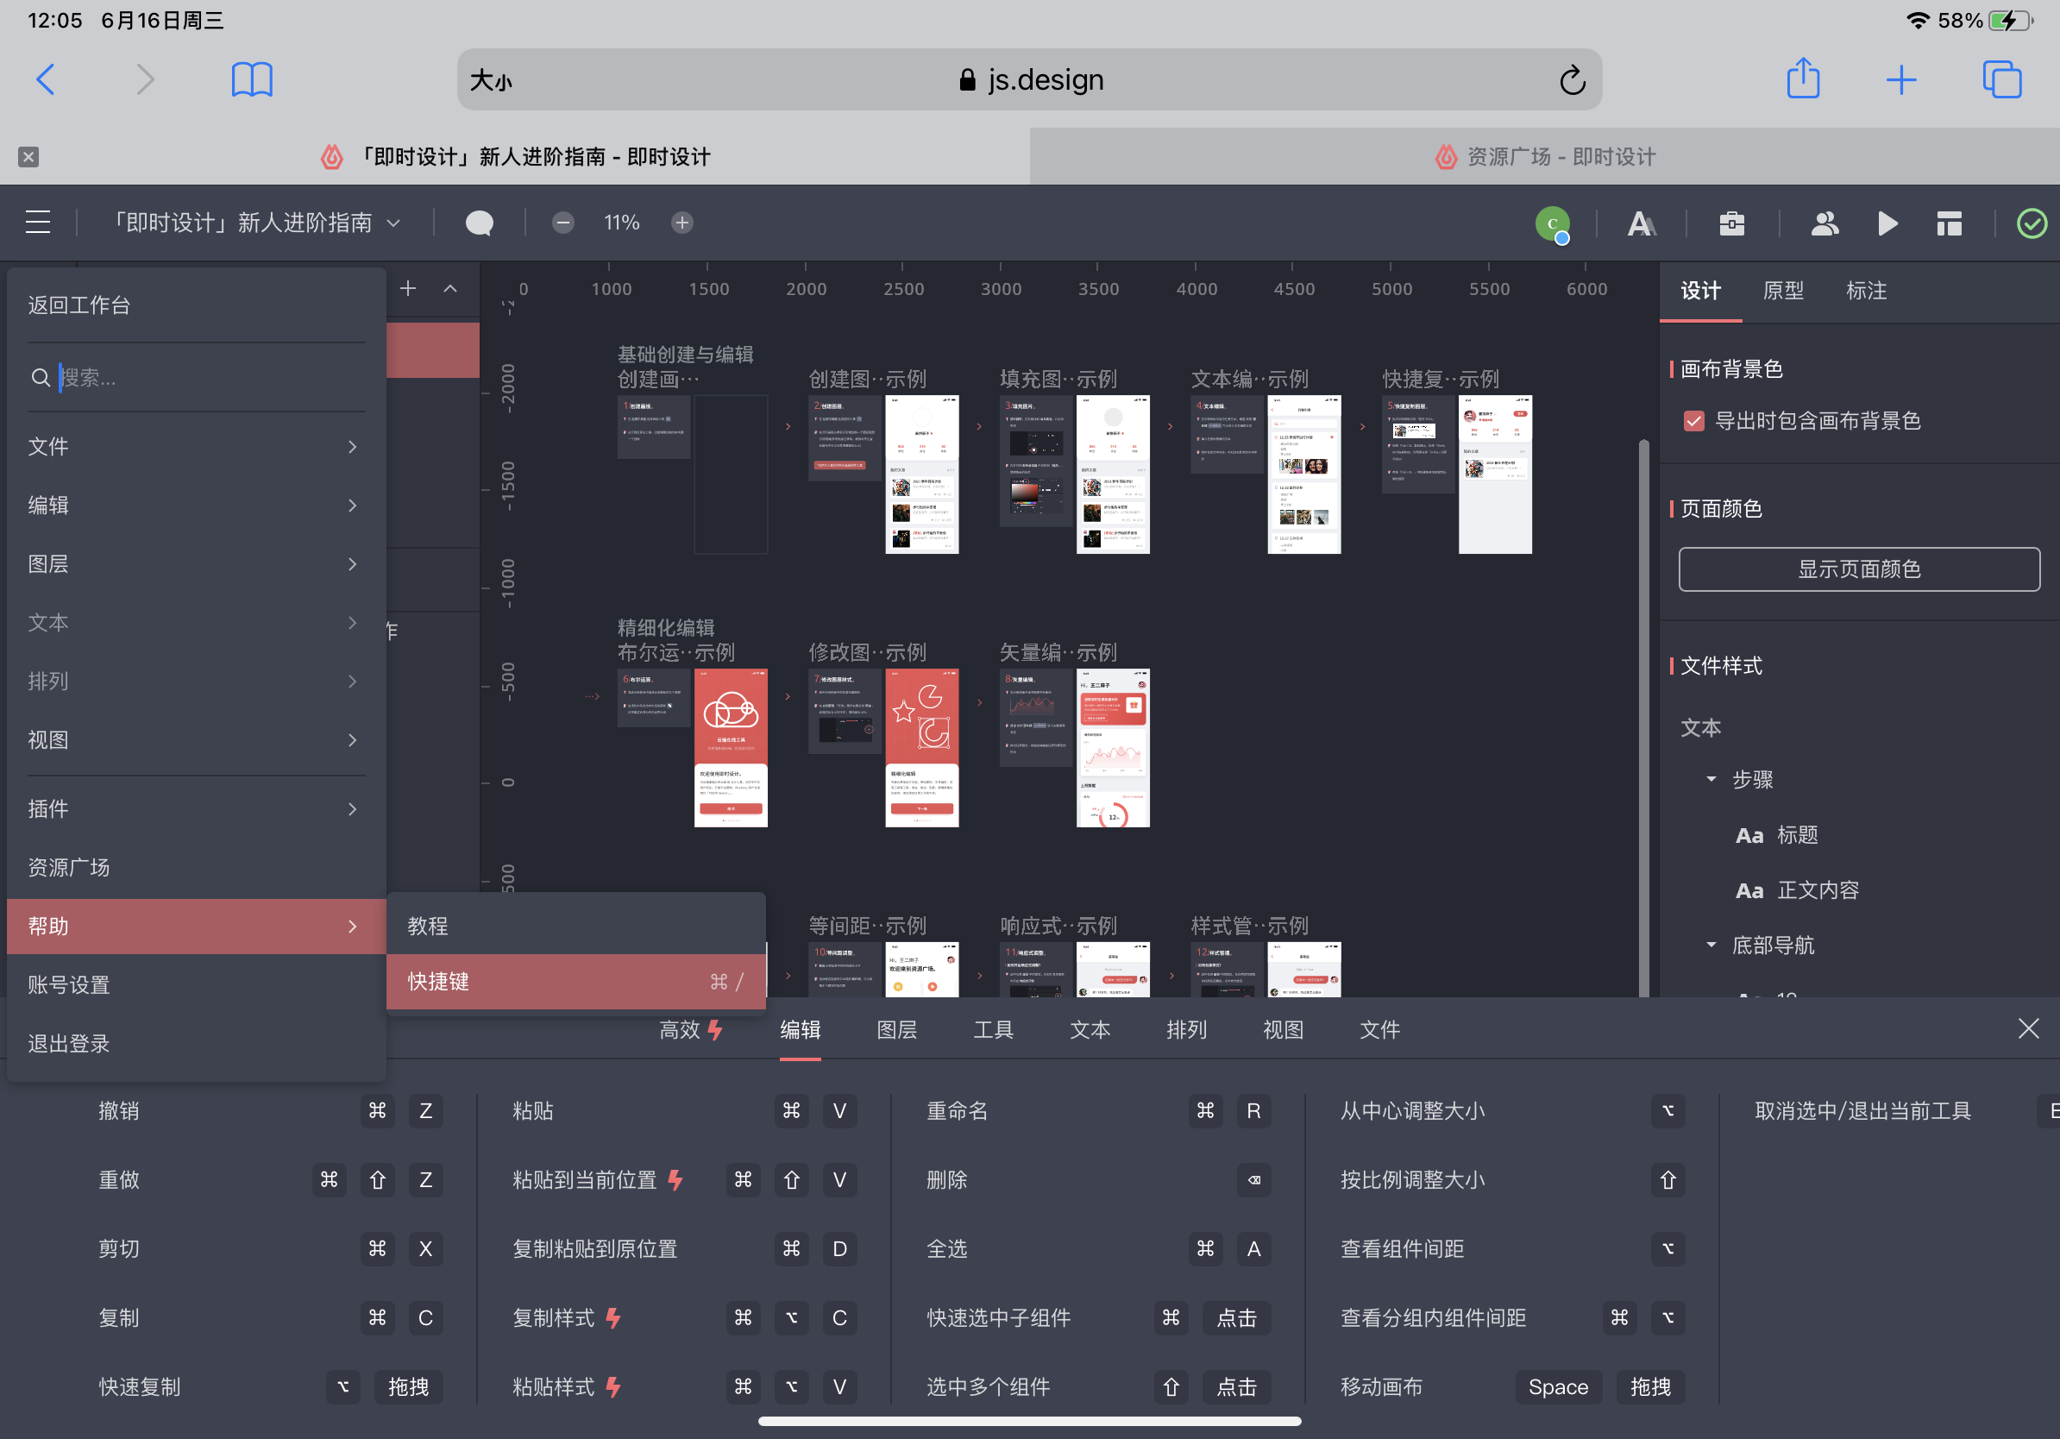Open the collaborators people icon
This screenshot has height=1439, width=2060.
pos(1824,223)
